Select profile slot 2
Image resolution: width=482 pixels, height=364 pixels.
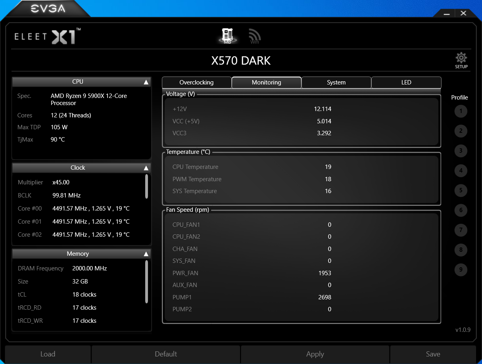tap(461, 131)
